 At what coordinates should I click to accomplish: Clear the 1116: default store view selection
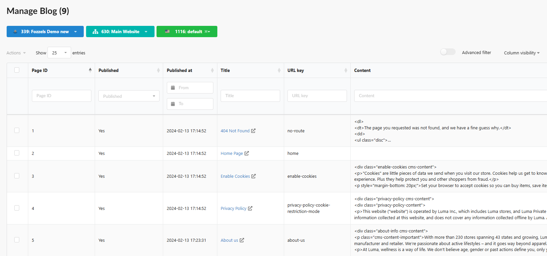tap(206, 32)
